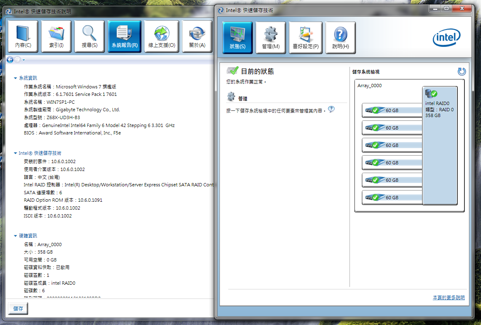Open the 索引(I) index button

click(56, 37)
